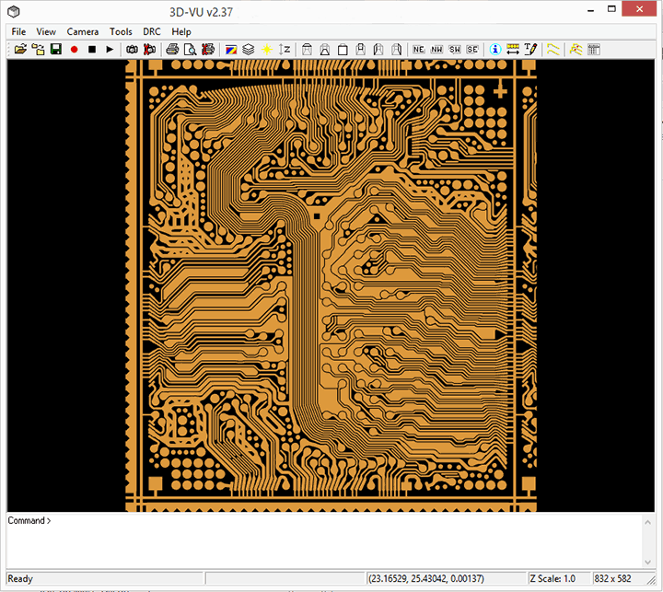Click the Ready status text

point(20,578)
